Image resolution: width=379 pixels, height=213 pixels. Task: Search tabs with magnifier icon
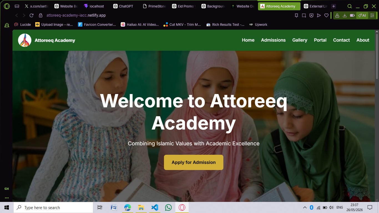click(350, 6)
